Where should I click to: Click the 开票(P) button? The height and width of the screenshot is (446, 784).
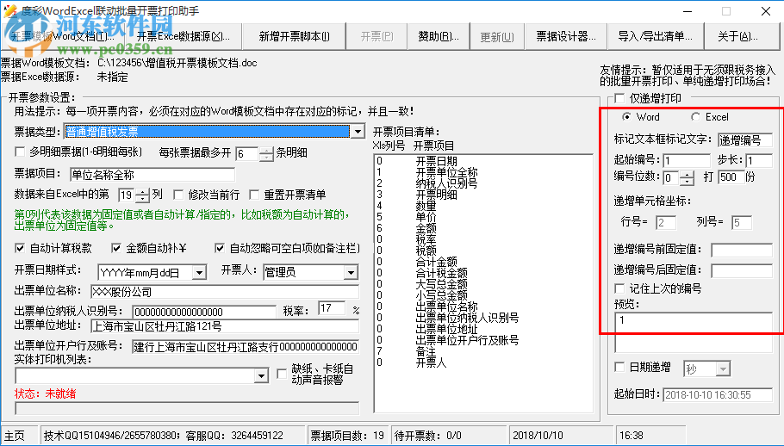pyautogui.click(x=377, y=36)
